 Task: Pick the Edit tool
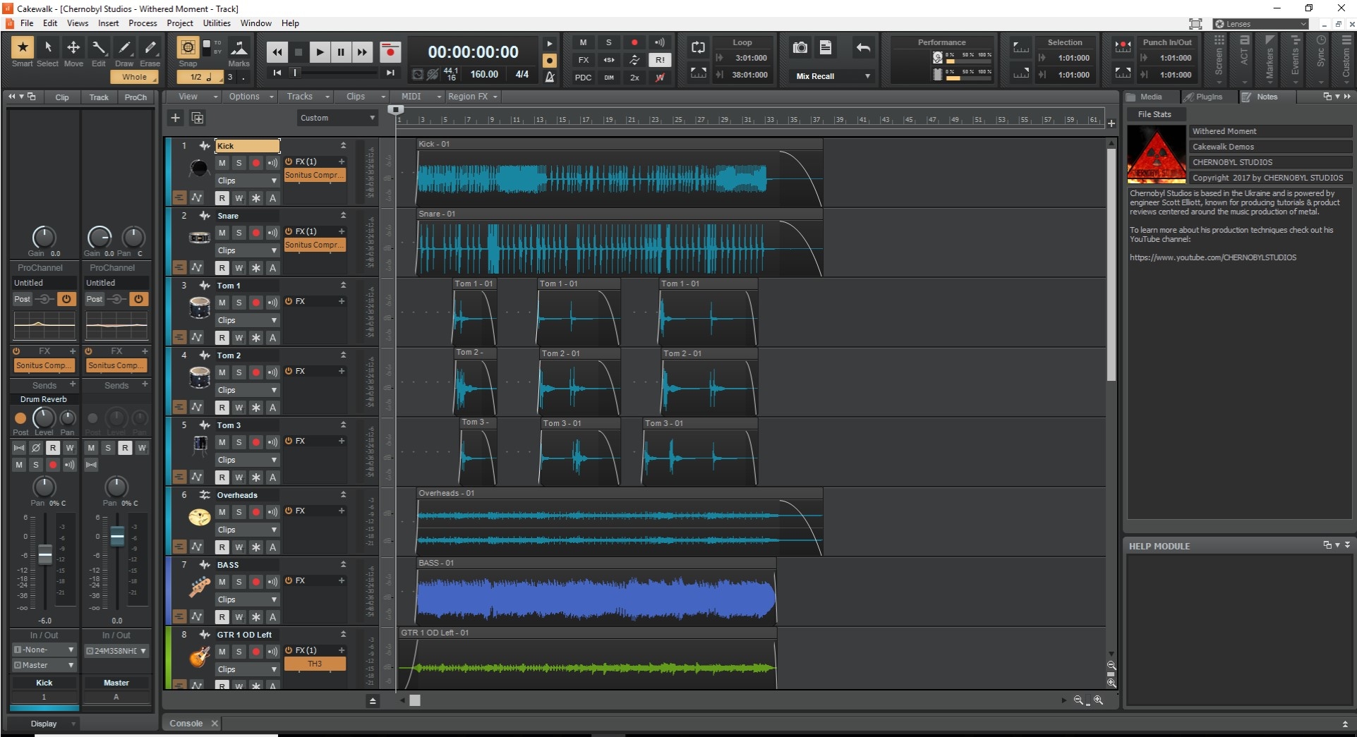coord(99,48)
